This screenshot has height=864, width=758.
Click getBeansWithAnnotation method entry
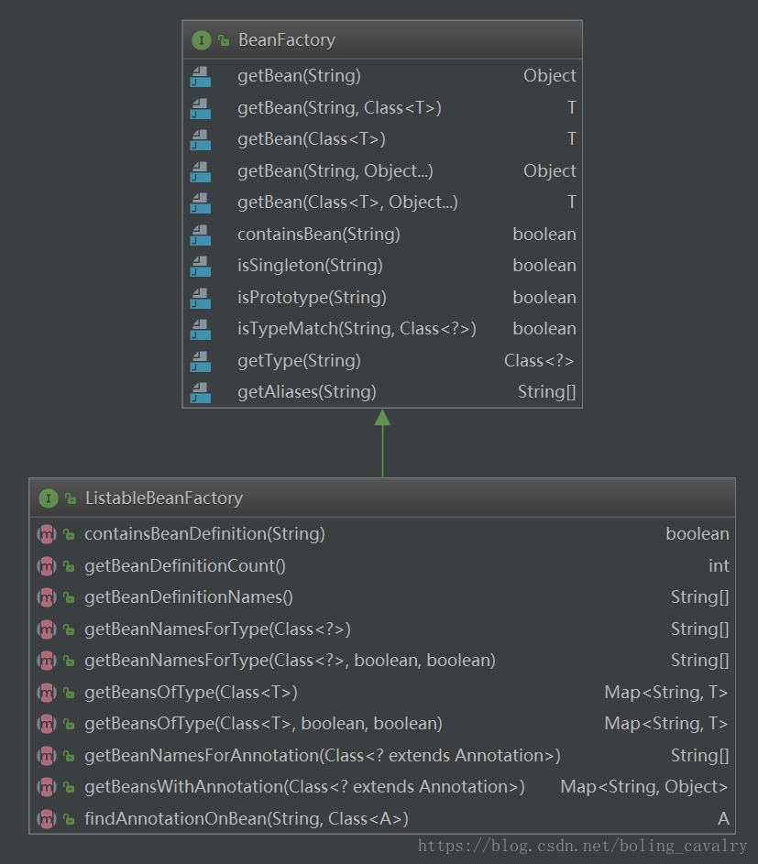pyautogui.click(x=304, y=787)
